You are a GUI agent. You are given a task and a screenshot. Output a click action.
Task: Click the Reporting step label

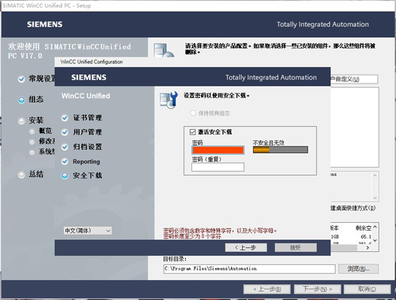click(86, 162)
